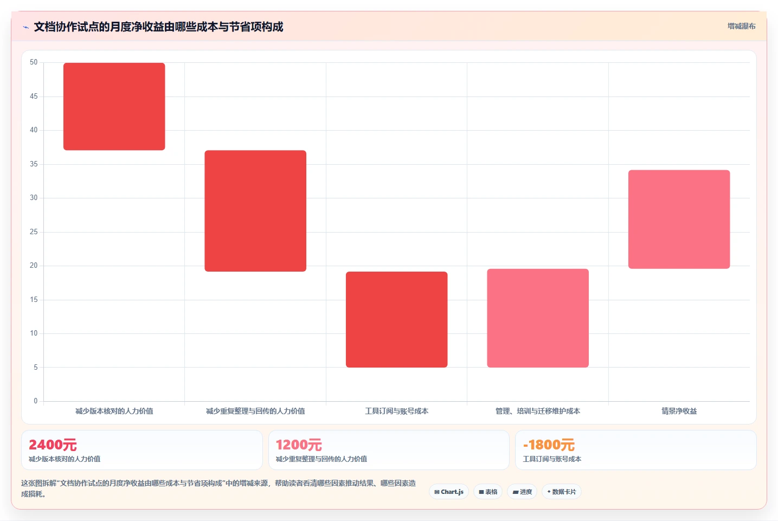Click the 减少版本核对的人力价值 waterfall bar

pyautogui.click(x=114, y=106)
